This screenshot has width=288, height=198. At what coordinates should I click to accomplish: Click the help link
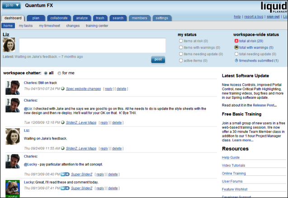point(237,17)
